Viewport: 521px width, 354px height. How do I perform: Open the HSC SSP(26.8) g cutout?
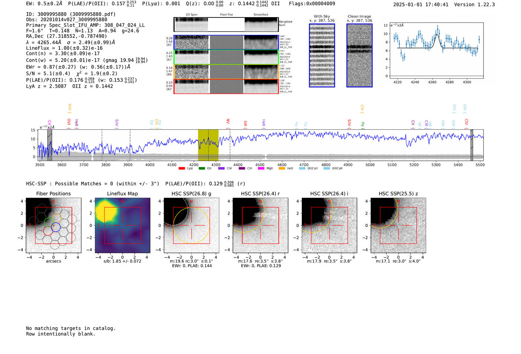[191, 225]
